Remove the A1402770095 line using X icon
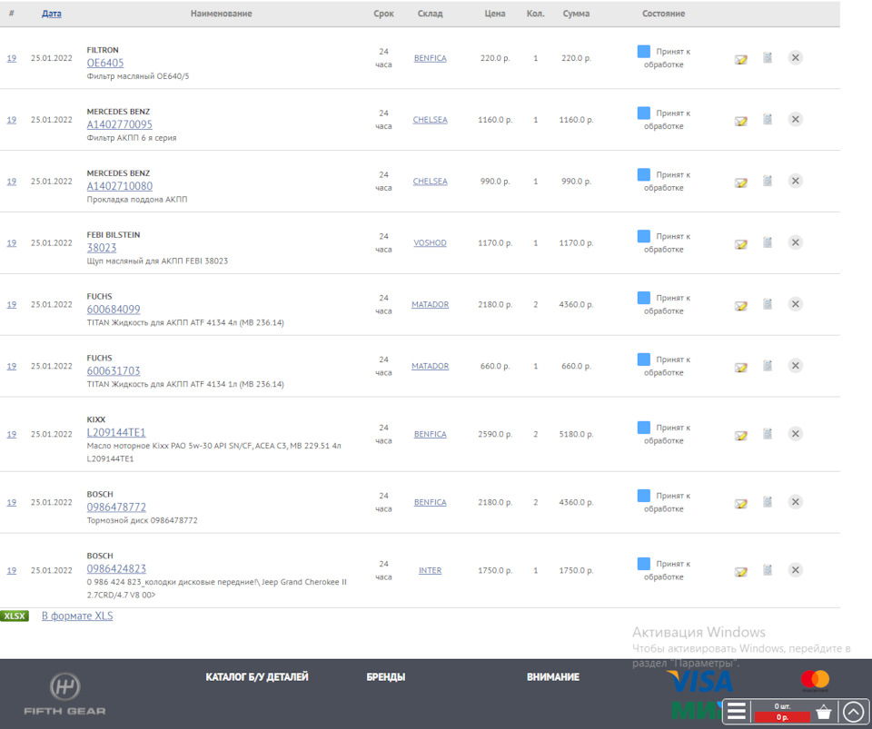Viewport: 872px width, 729px height. pyautogui.click(x=796, y=120)
